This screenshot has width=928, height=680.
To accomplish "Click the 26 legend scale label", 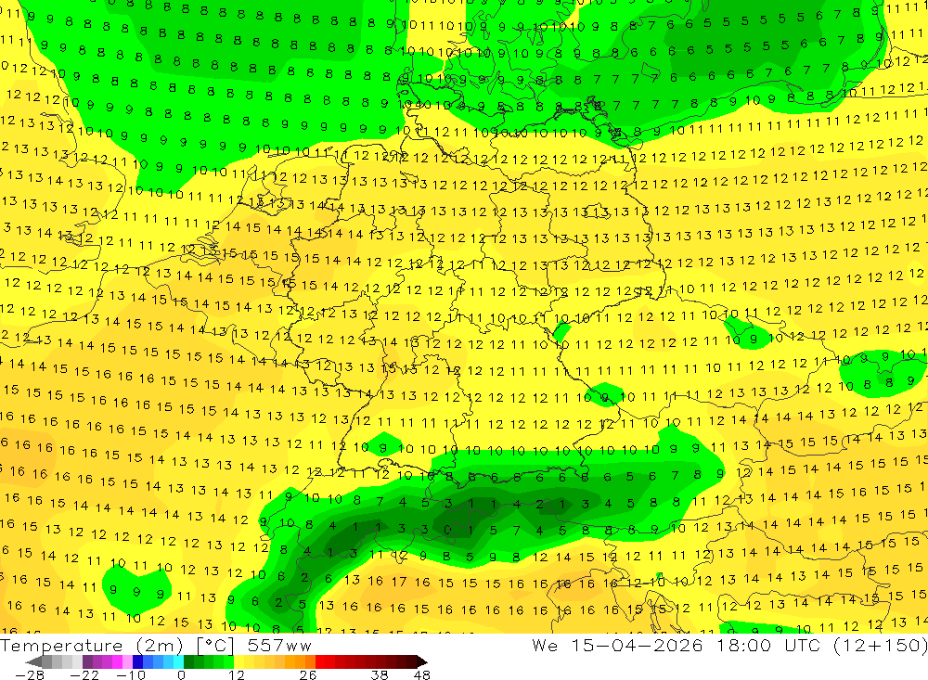I will tap(308, 674).
